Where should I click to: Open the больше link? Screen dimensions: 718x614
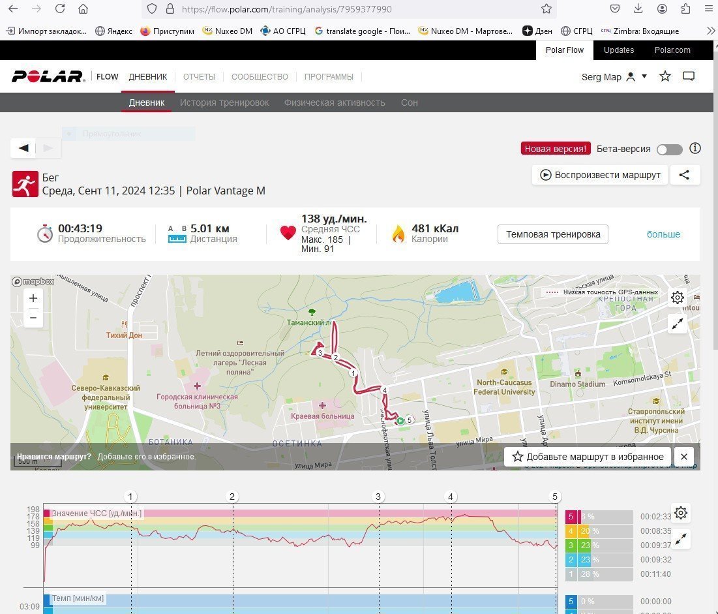[x=663, y=234]
